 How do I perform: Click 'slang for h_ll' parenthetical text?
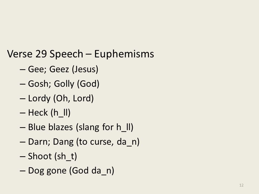point(105,127)
